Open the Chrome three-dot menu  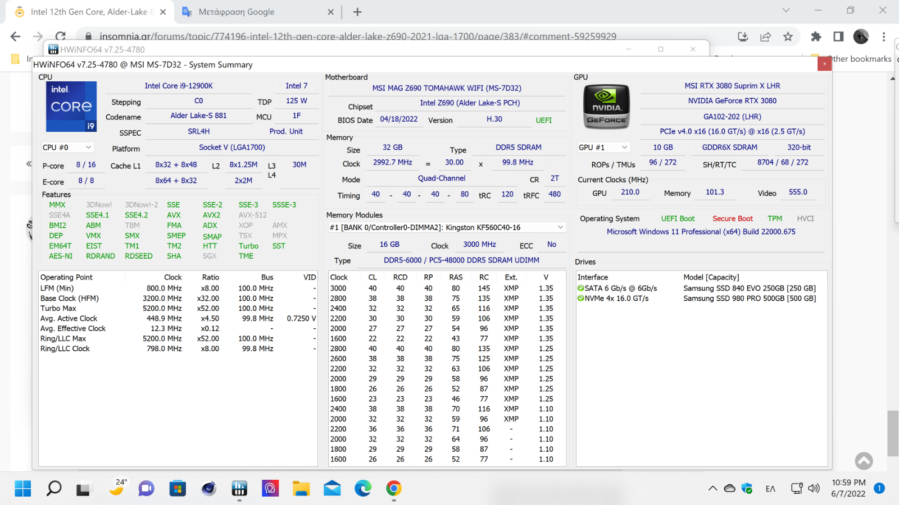click(x=884, y=36)
